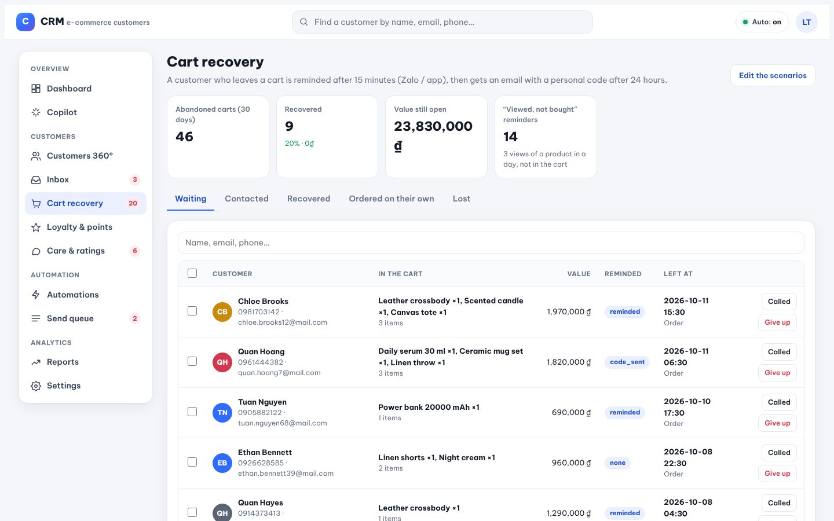Switch to the Waiting tab

pyautogui.click(x=191, y=199)
